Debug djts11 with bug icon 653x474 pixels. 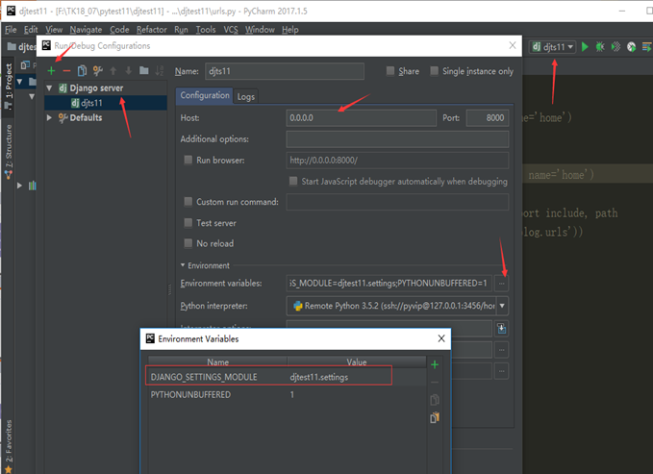[600, 47]
